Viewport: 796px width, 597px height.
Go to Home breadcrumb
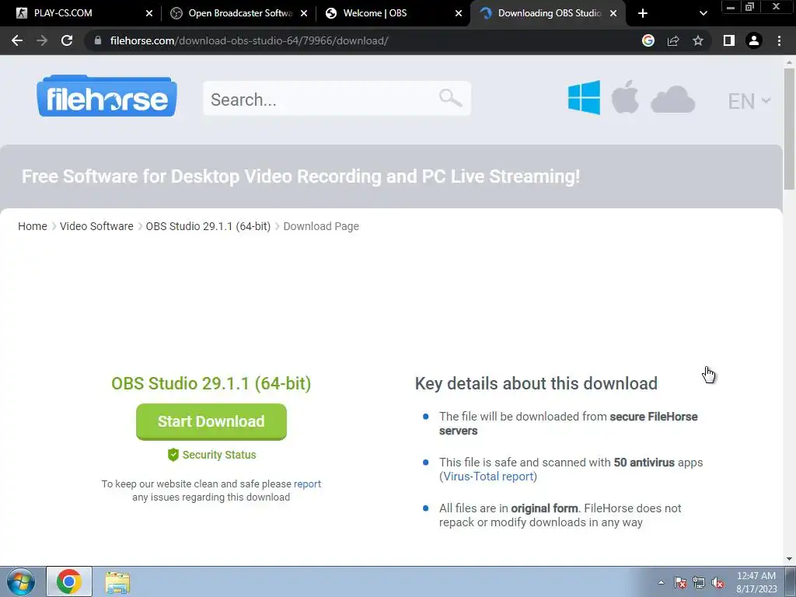point(33,226)
